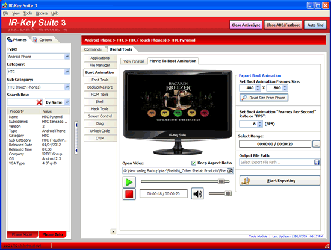
Task: Mute the video with the speaker icon
Action: tap(197, 193)
